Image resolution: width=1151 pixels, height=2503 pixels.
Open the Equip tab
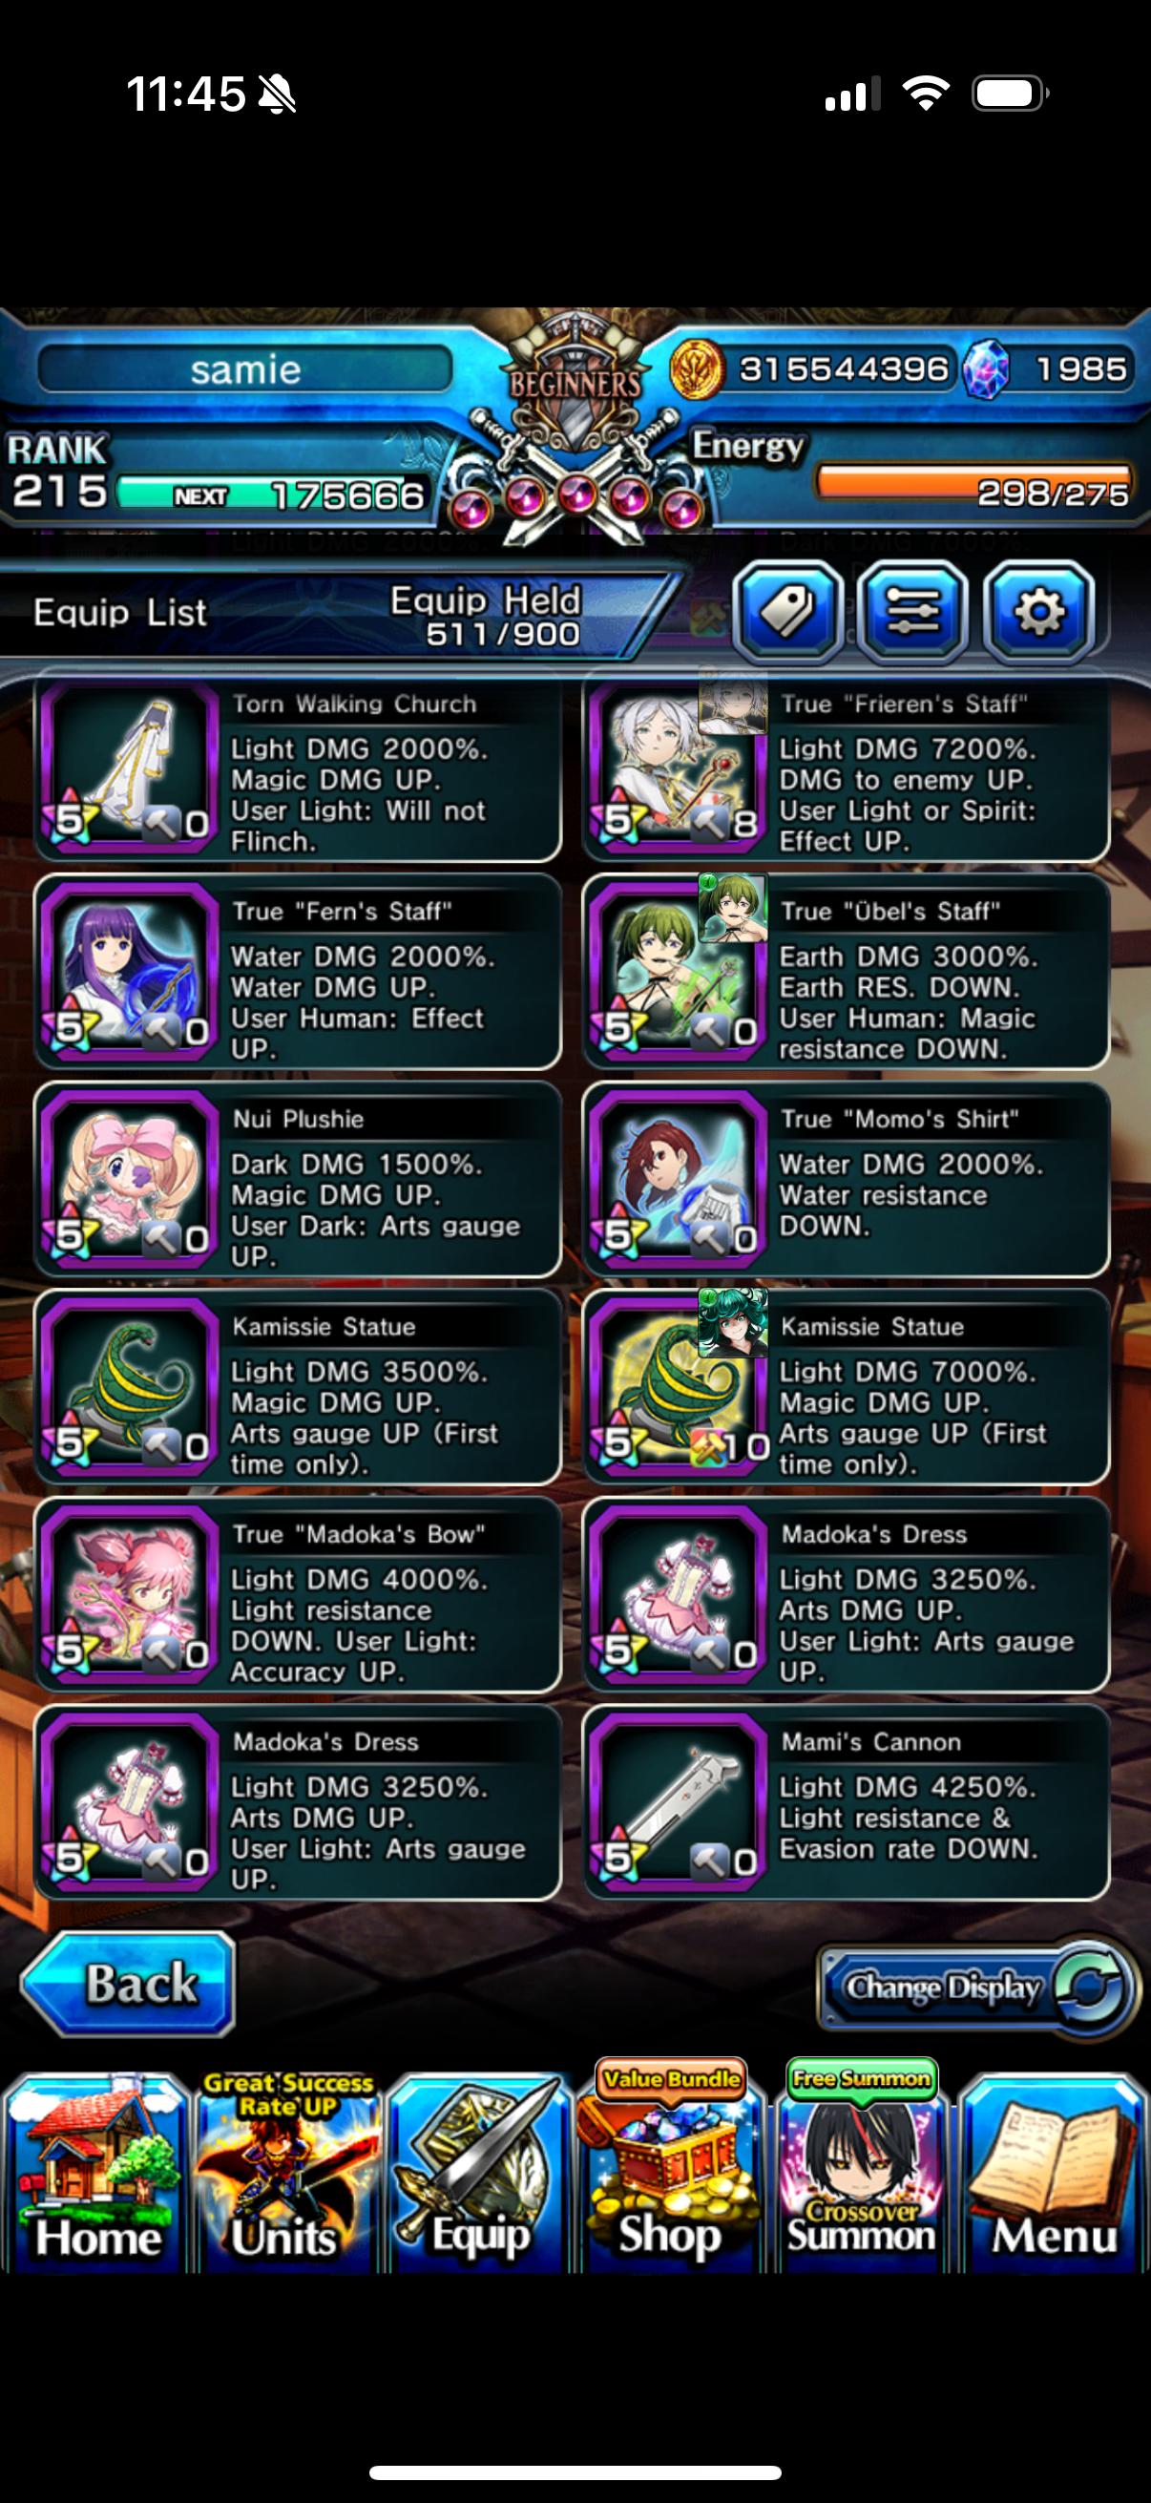[480, 2175]
